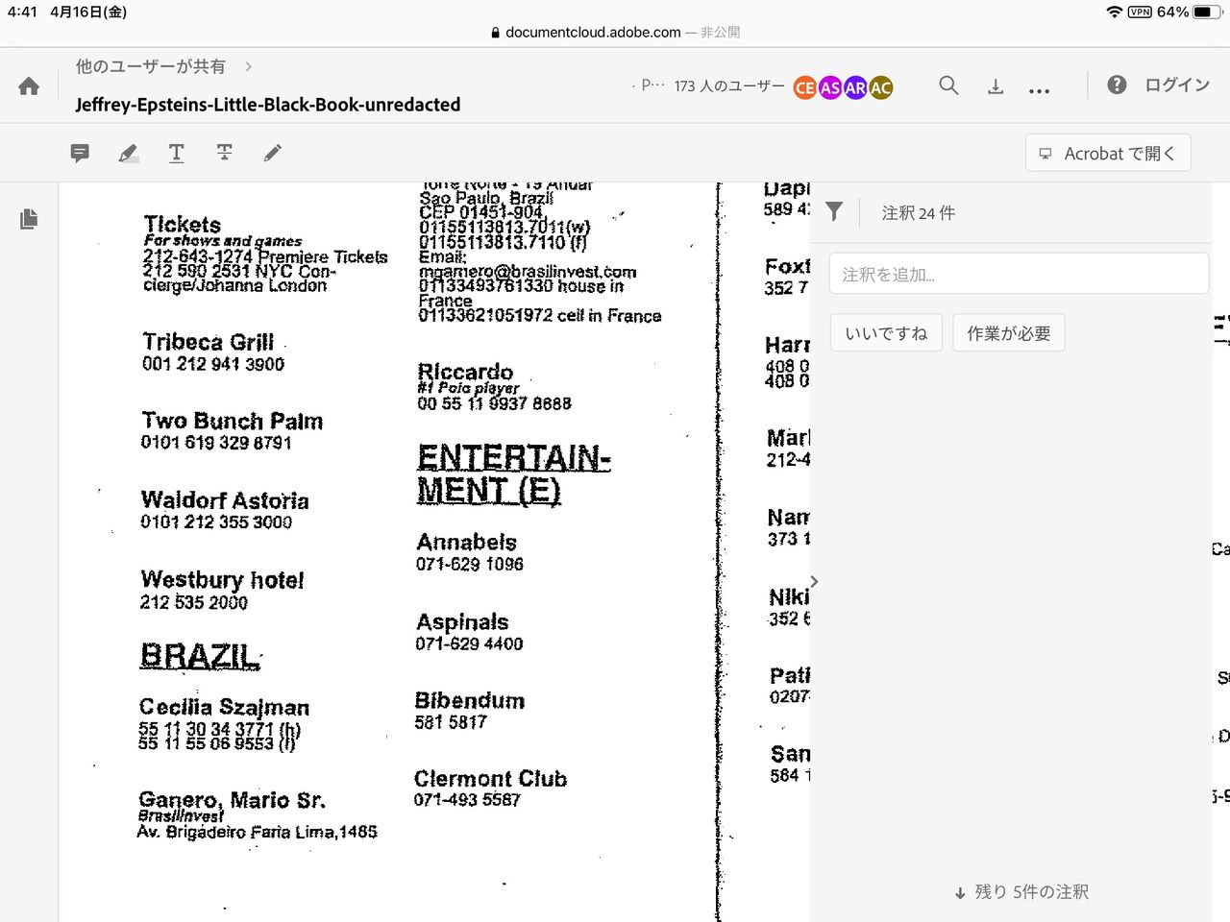Click ログイン to sign in
This screenshot has height=922, width=1230.
click(x=1177, y=85)
